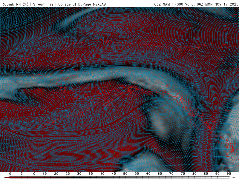This screenshot has width=239, height=179.
Task: Click the "20" colorbar label
Action: click(x=56, y=174)
